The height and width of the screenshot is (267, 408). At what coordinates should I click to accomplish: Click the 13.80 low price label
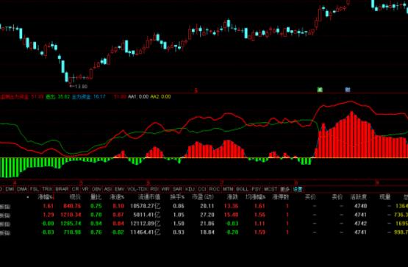79,86
